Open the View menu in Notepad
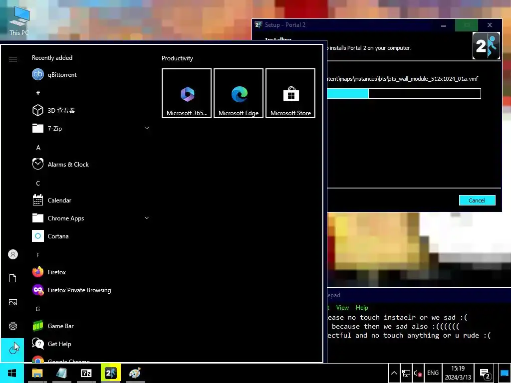This screenshot has height=383, width=511. coord(342,307)
